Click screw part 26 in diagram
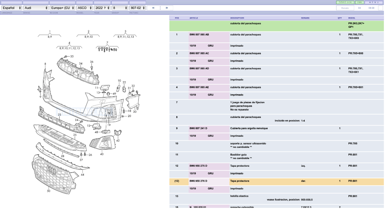Image resolution: width=385 pixels, height=209 pixels. pyautogui.click(x=85, y=154)
